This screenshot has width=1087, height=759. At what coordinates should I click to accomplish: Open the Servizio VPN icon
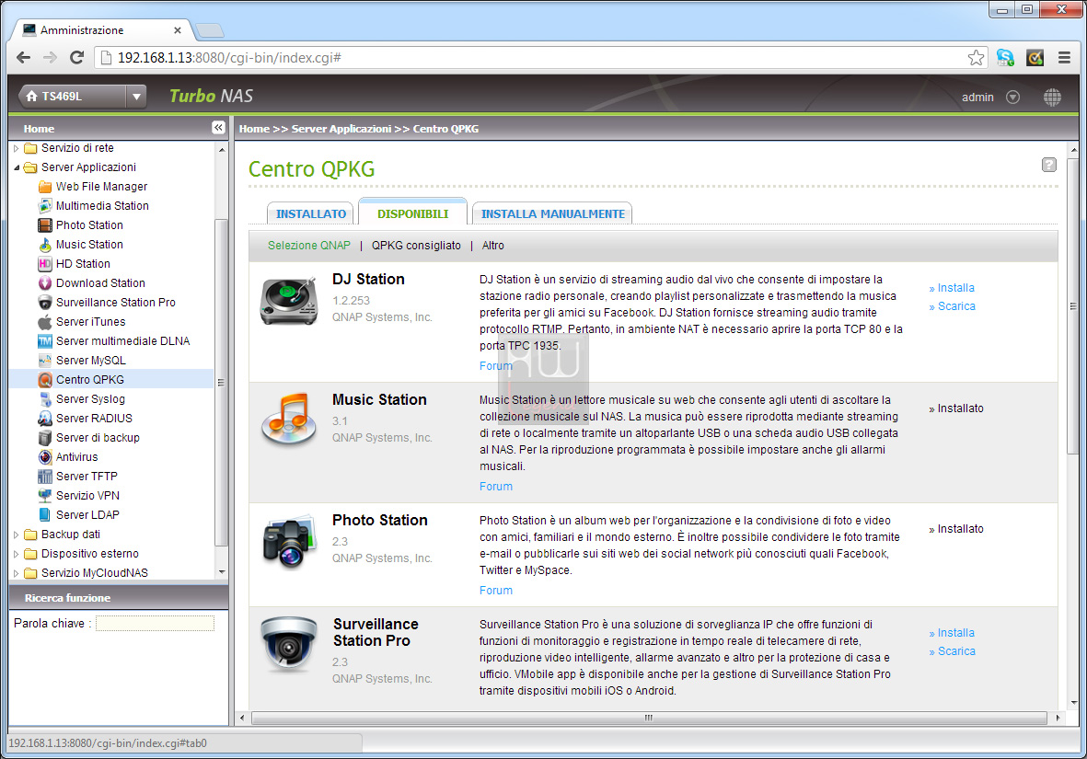(45, 496)
